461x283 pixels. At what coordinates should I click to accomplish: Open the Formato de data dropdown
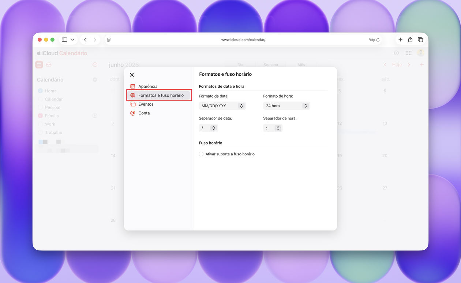222,106
